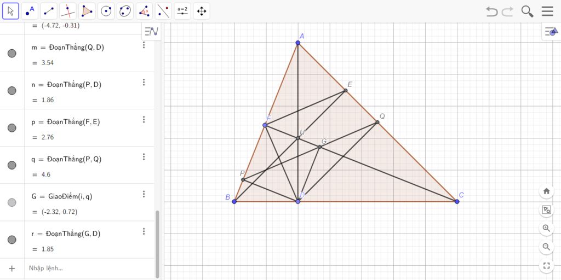Click point P near side AB
The width and height of the screenshot is (561, 280).
[243, 179]
